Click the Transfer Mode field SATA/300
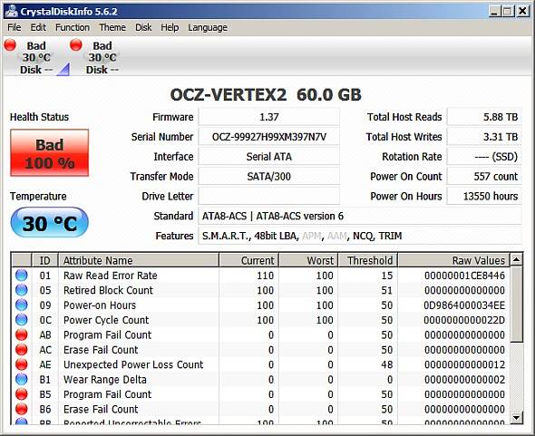This screenshot has width=535, height=436. coord(269,177)
